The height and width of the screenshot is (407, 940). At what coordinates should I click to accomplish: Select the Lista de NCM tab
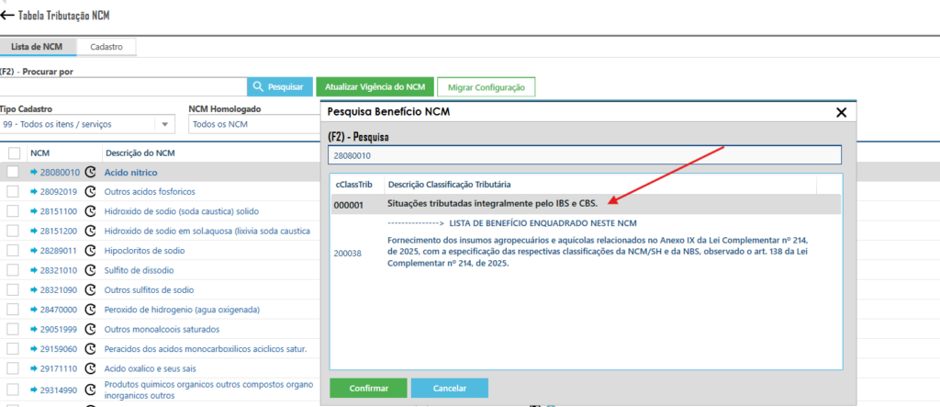pos(37,46)
